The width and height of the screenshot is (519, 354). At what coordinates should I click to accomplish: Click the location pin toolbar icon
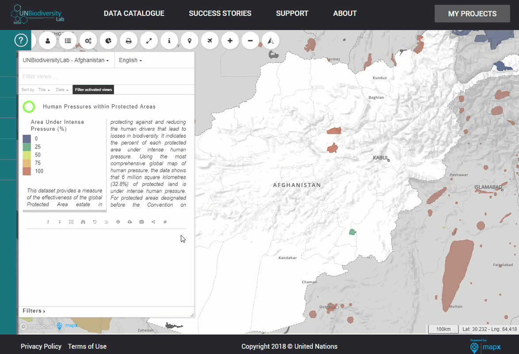pyautogui.click(x=189, y=41)
